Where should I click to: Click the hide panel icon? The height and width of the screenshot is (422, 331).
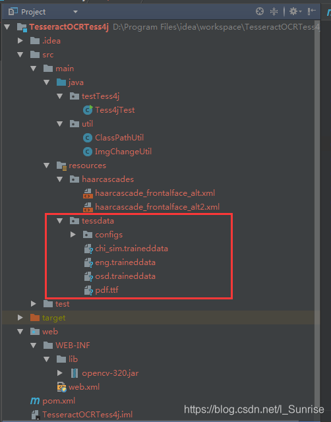(312, 11)
